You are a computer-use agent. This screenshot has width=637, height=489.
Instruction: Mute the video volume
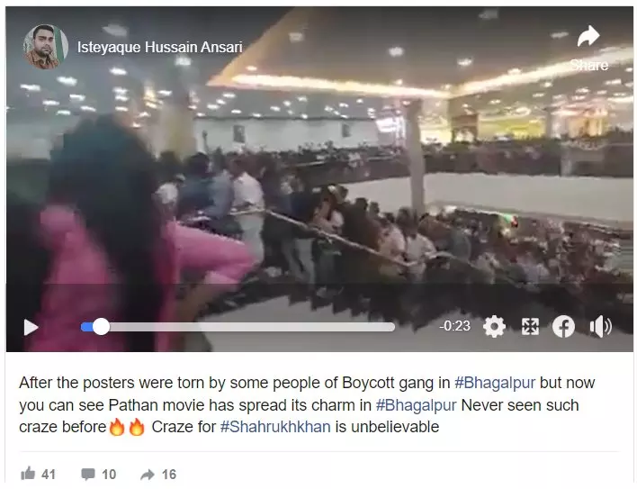600,326
